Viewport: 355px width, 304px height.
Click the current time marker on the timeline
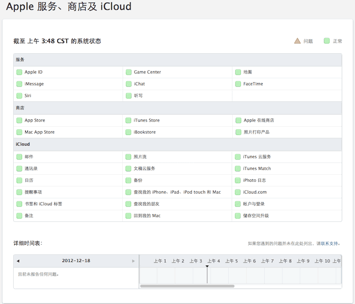[207, 274]
